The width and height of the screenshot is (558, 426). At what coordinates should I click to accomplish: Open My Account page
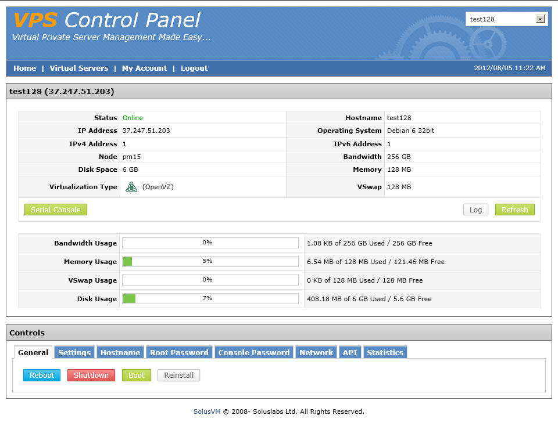pos(144,68)
